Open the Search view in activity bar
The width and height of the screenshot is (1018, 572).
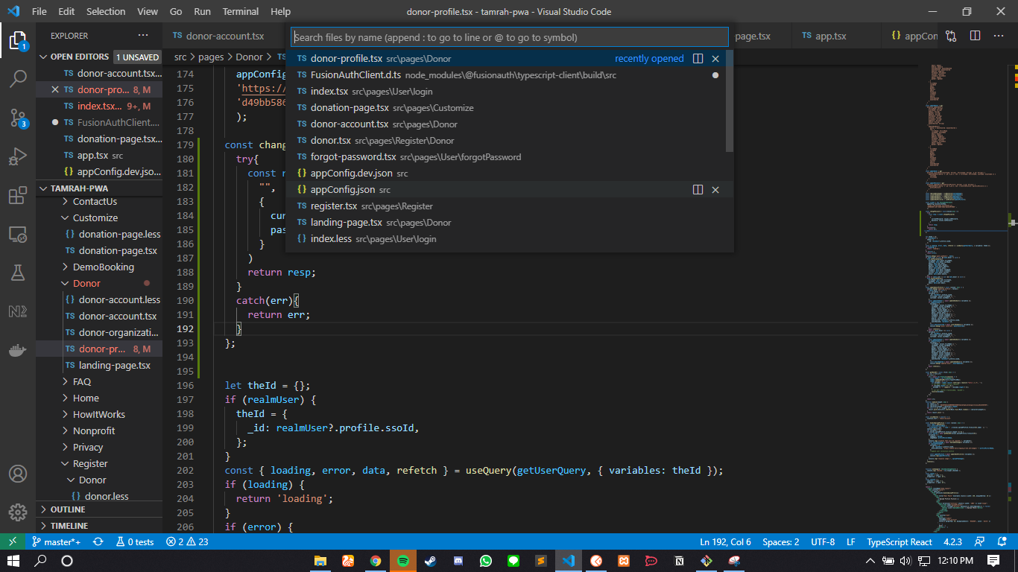click(x=18, y=78)
